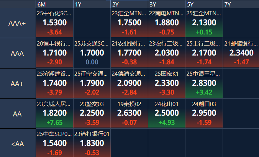Screen dimensions: 259x157
Task: Open the 22南电MTN cell showing 1.8800
Action: (x=167, y=23)
